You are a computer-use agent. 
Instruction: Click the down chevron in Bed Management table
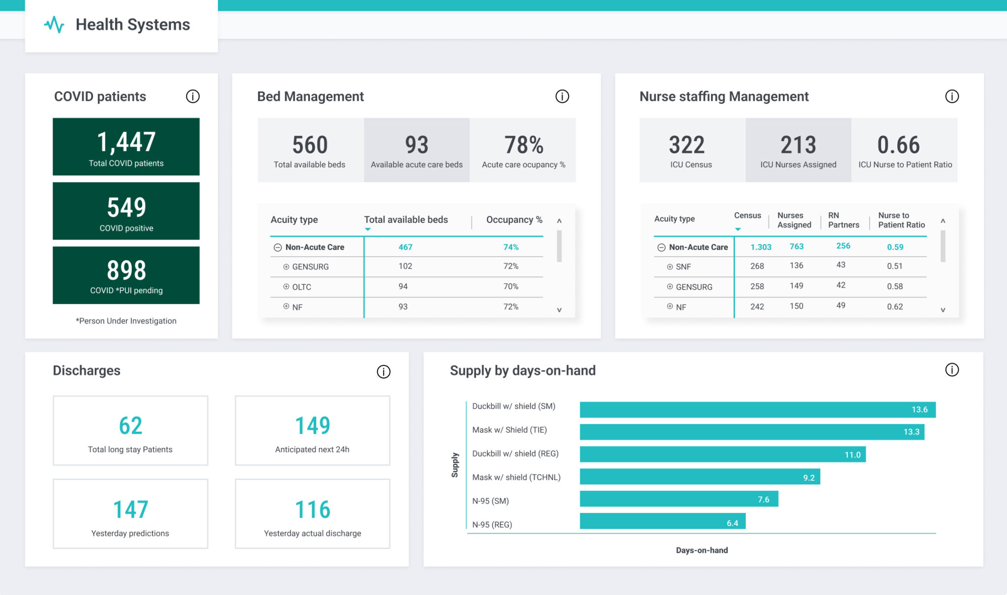point(559,310)
